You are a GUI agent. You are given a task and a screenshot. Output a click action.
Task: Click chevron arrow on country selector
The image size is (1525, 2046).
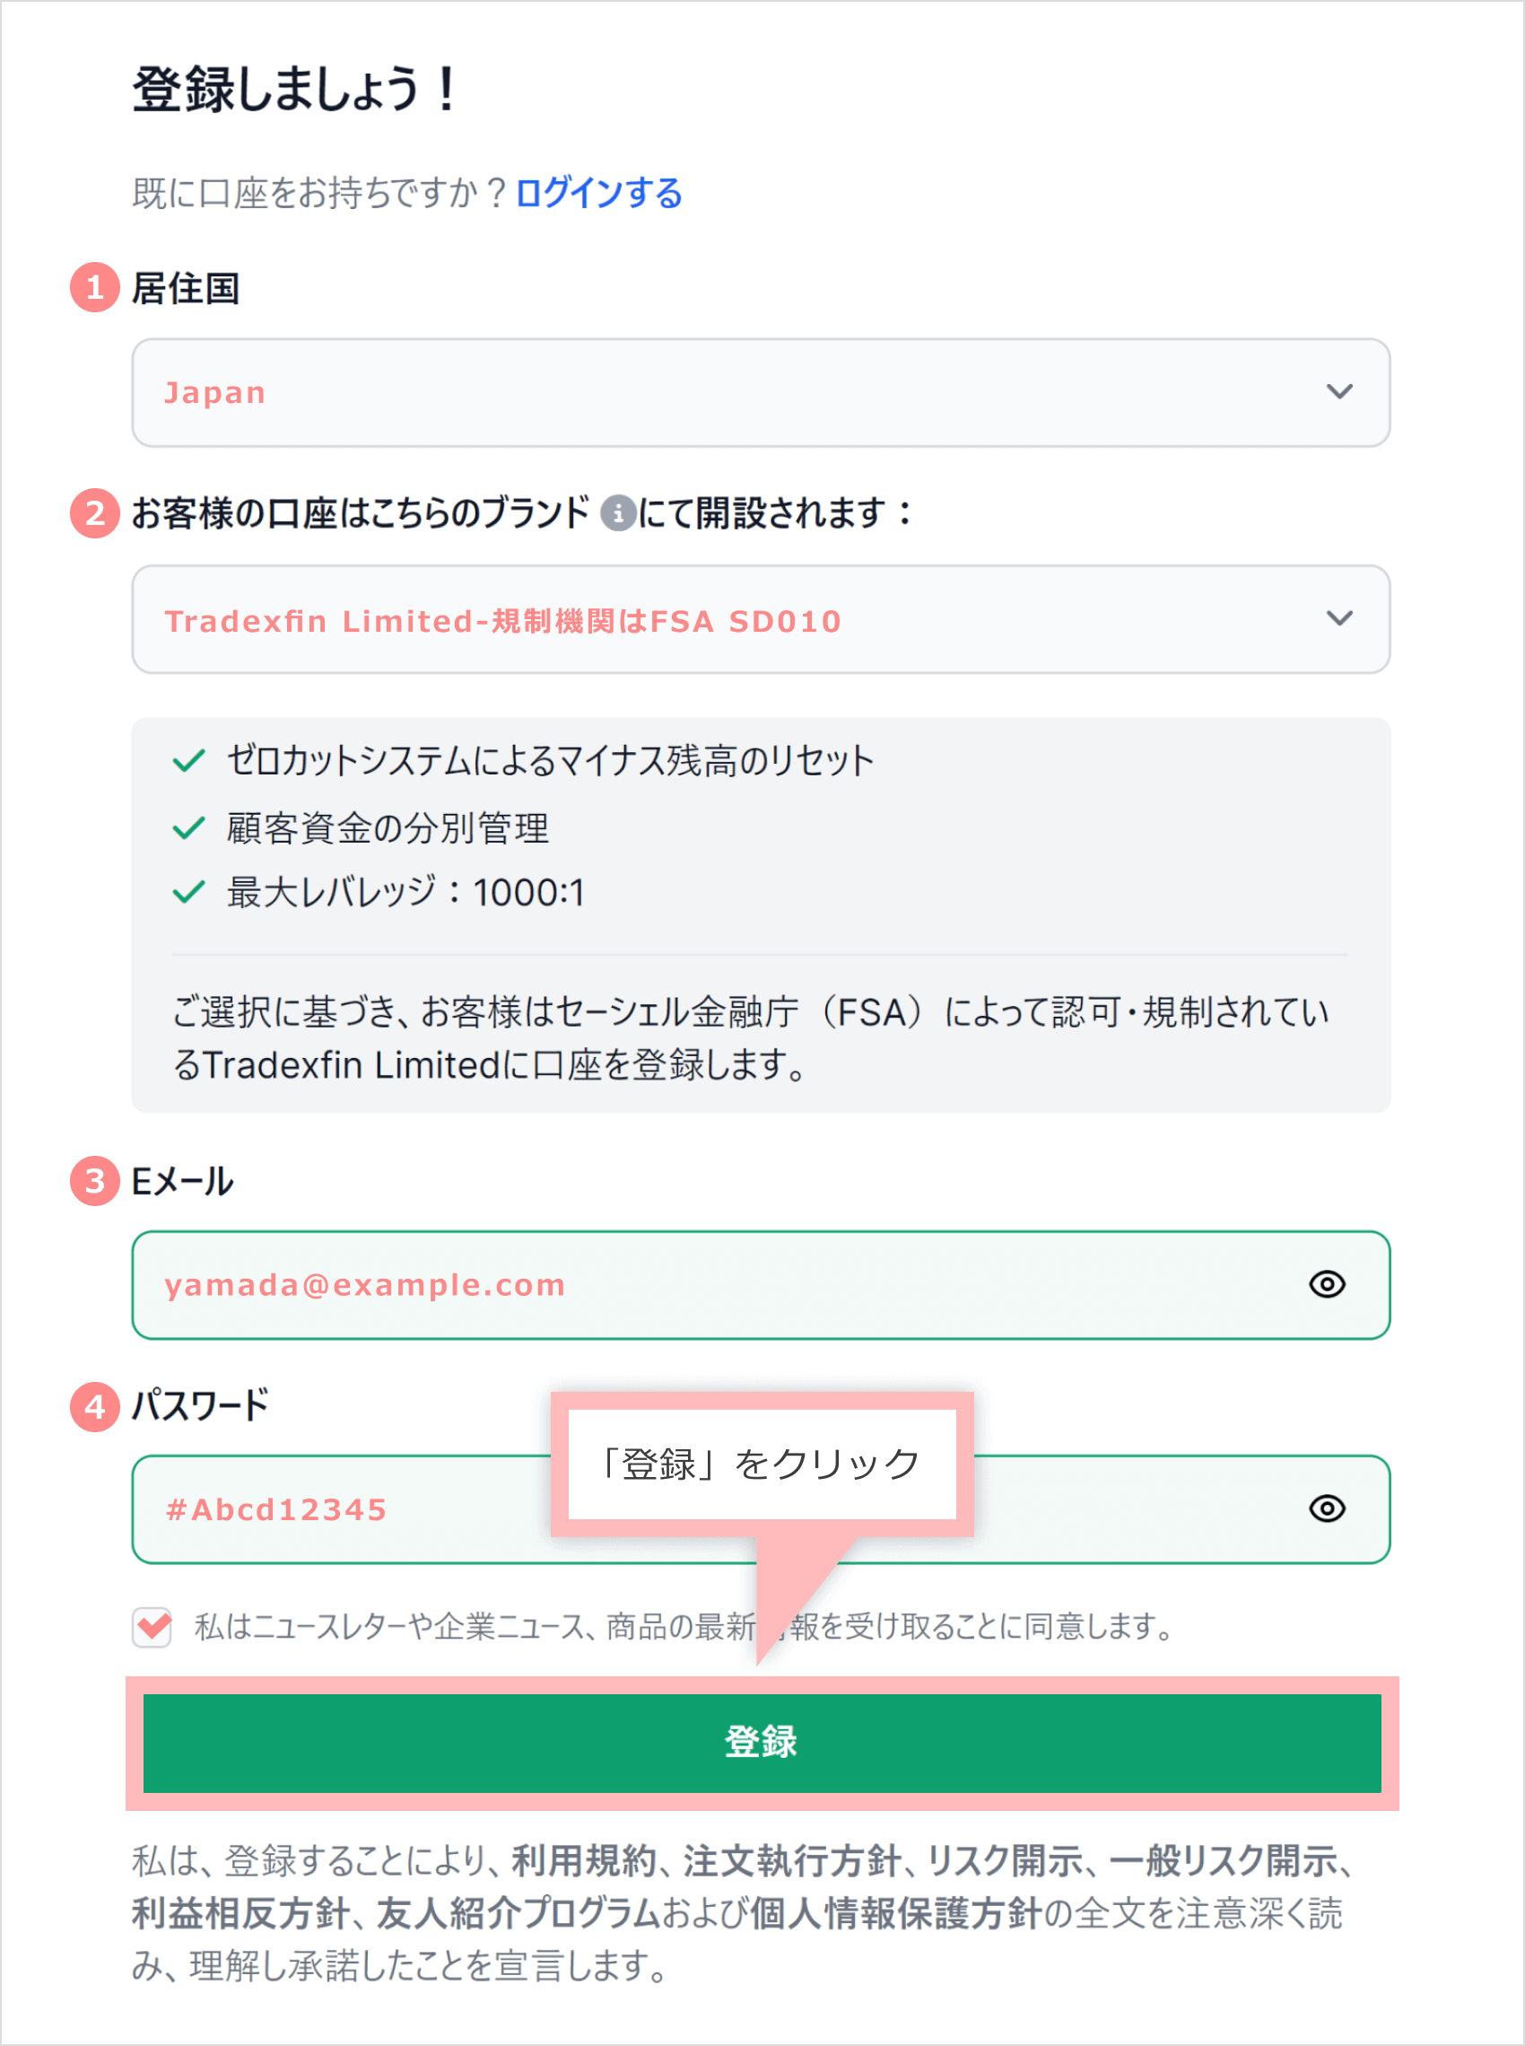(1338, 391)
